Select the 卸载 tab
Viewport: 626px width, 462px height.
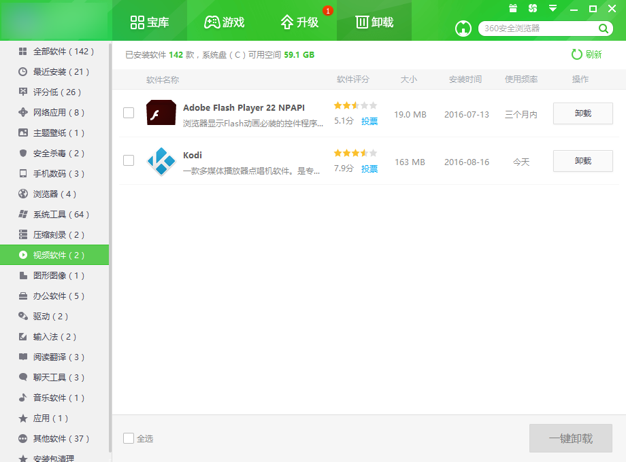(x=374, y=22)
